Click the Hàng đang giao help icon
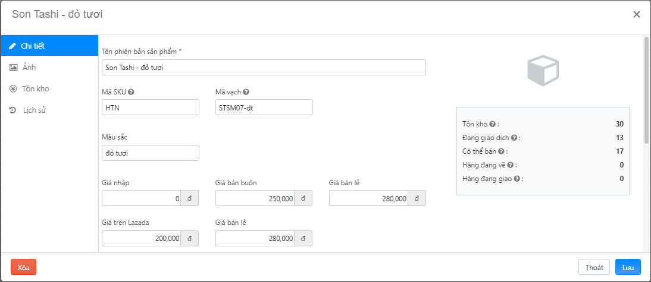Image resolution: width=651 pixels, height=282 pixels. 517,179
